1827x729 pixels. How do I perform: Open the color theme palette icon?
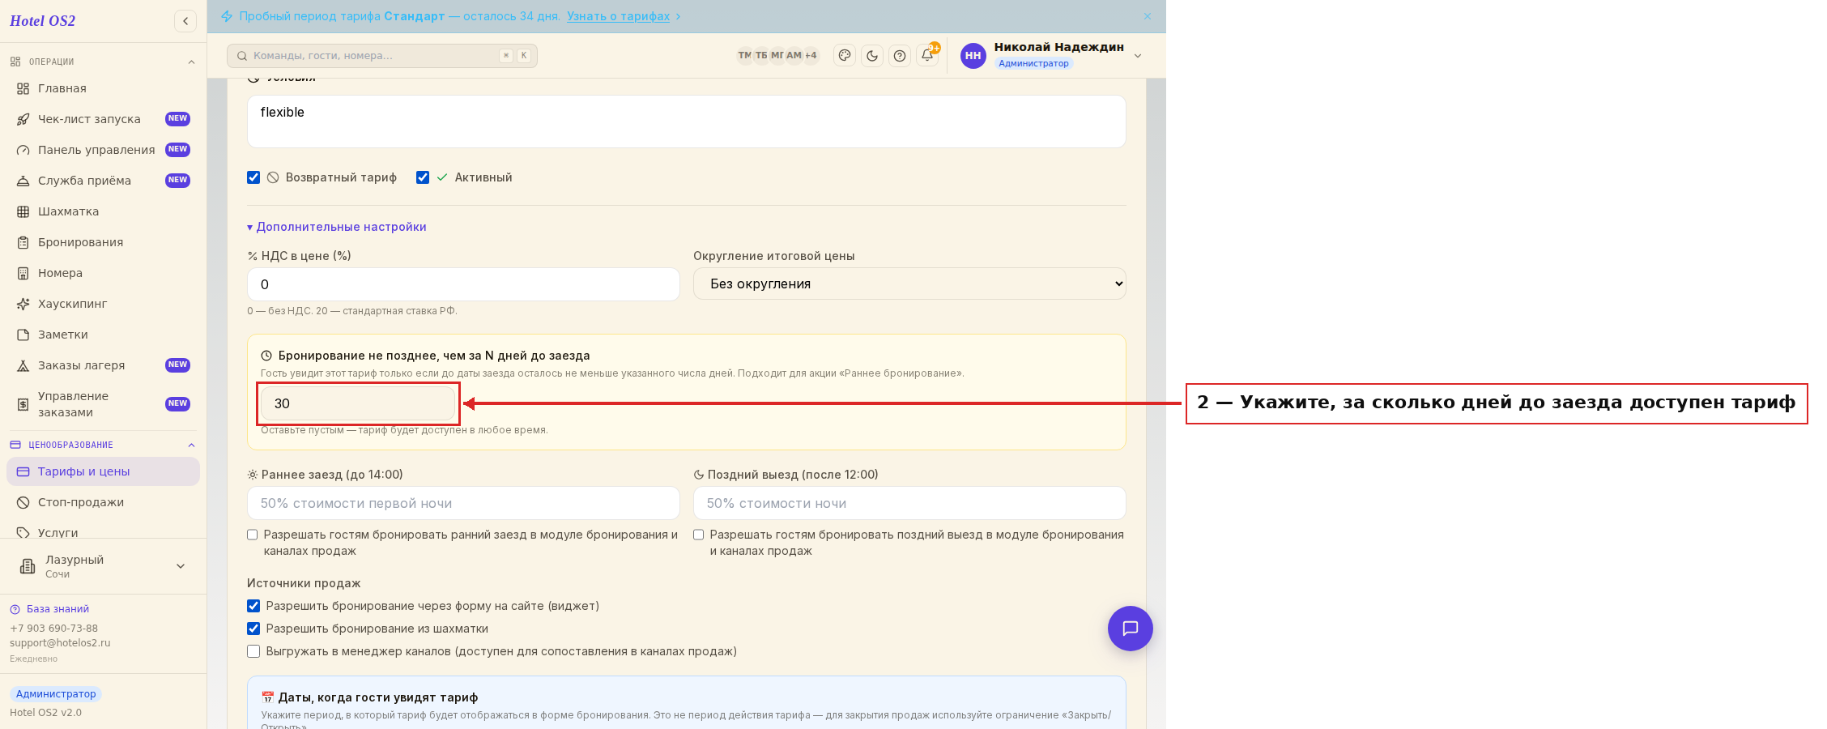[x=845, y=56]
